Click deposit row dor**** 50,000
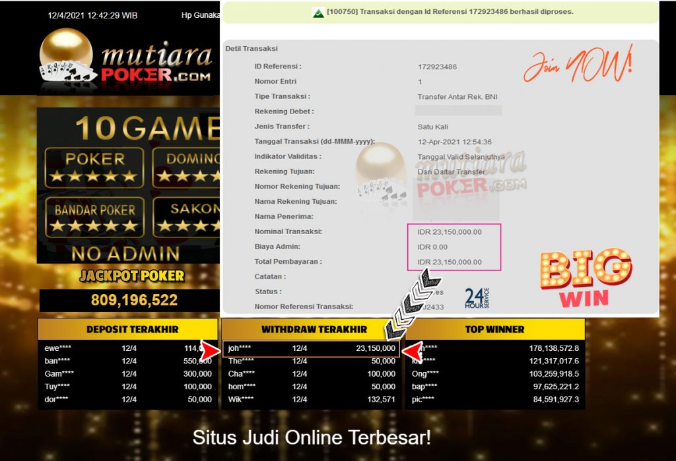The height and width of the screenshot is (461, 676). (128, 400)
